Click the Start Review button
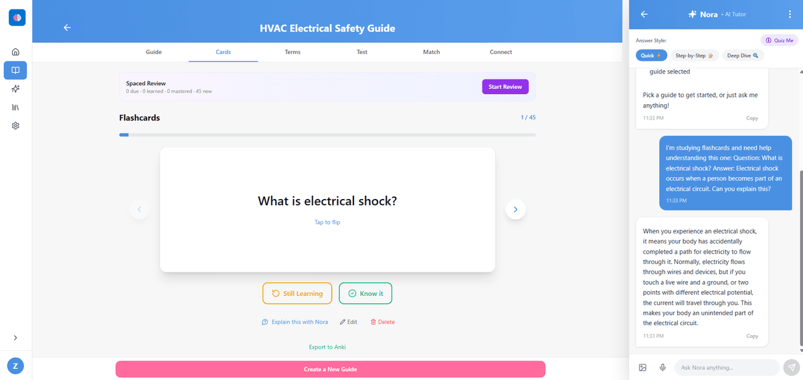 pos(505,87)
